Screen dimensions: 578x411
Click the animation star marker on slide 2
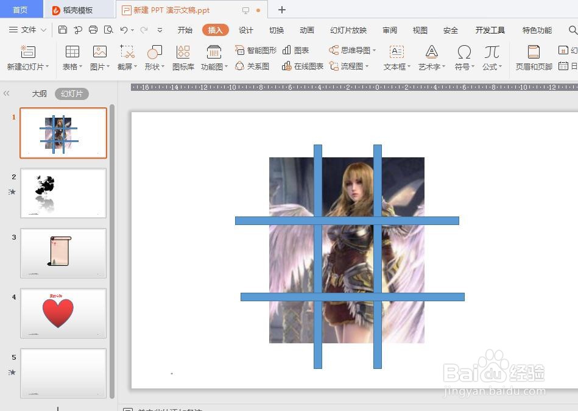pyautogui.click(x=12, y=191)
